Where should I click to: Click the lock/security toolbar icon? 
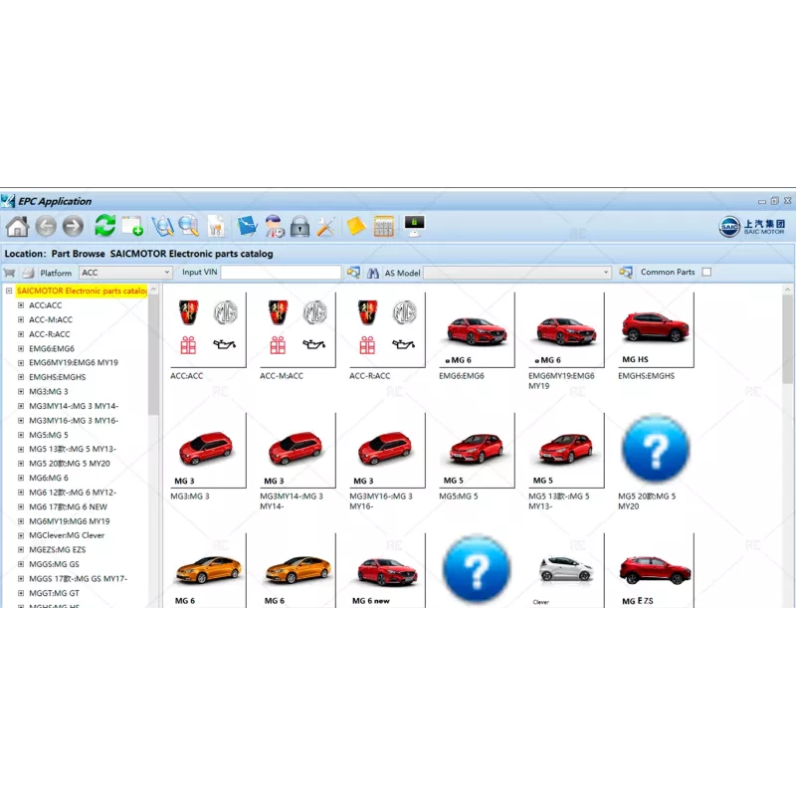pyautogui.click(x=299, y=226)
